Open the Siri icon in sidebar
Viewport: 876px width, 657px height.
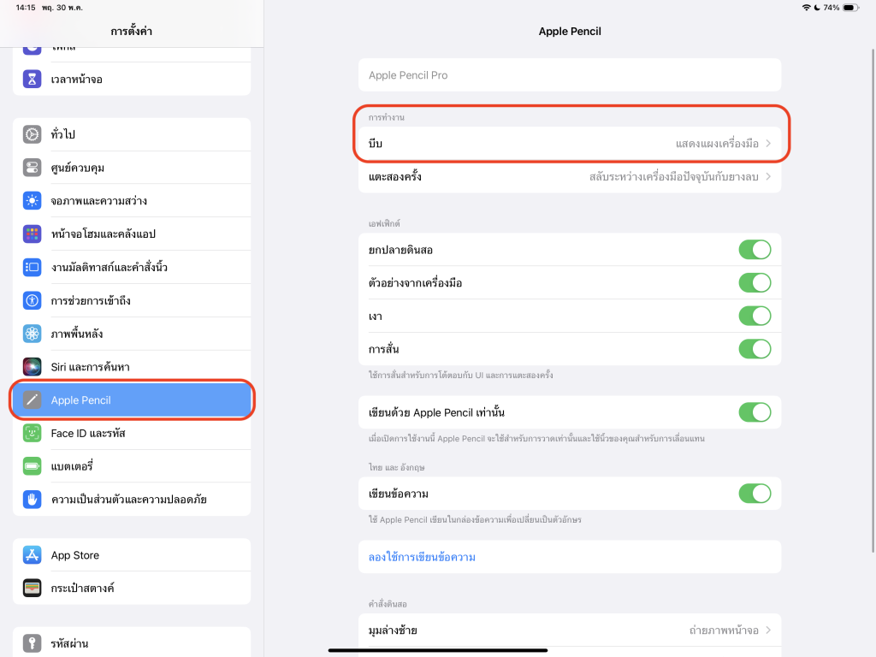[x=33, y=367]
